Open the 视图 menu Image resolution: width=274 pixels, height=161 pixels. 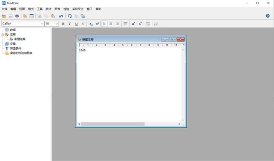22,9
